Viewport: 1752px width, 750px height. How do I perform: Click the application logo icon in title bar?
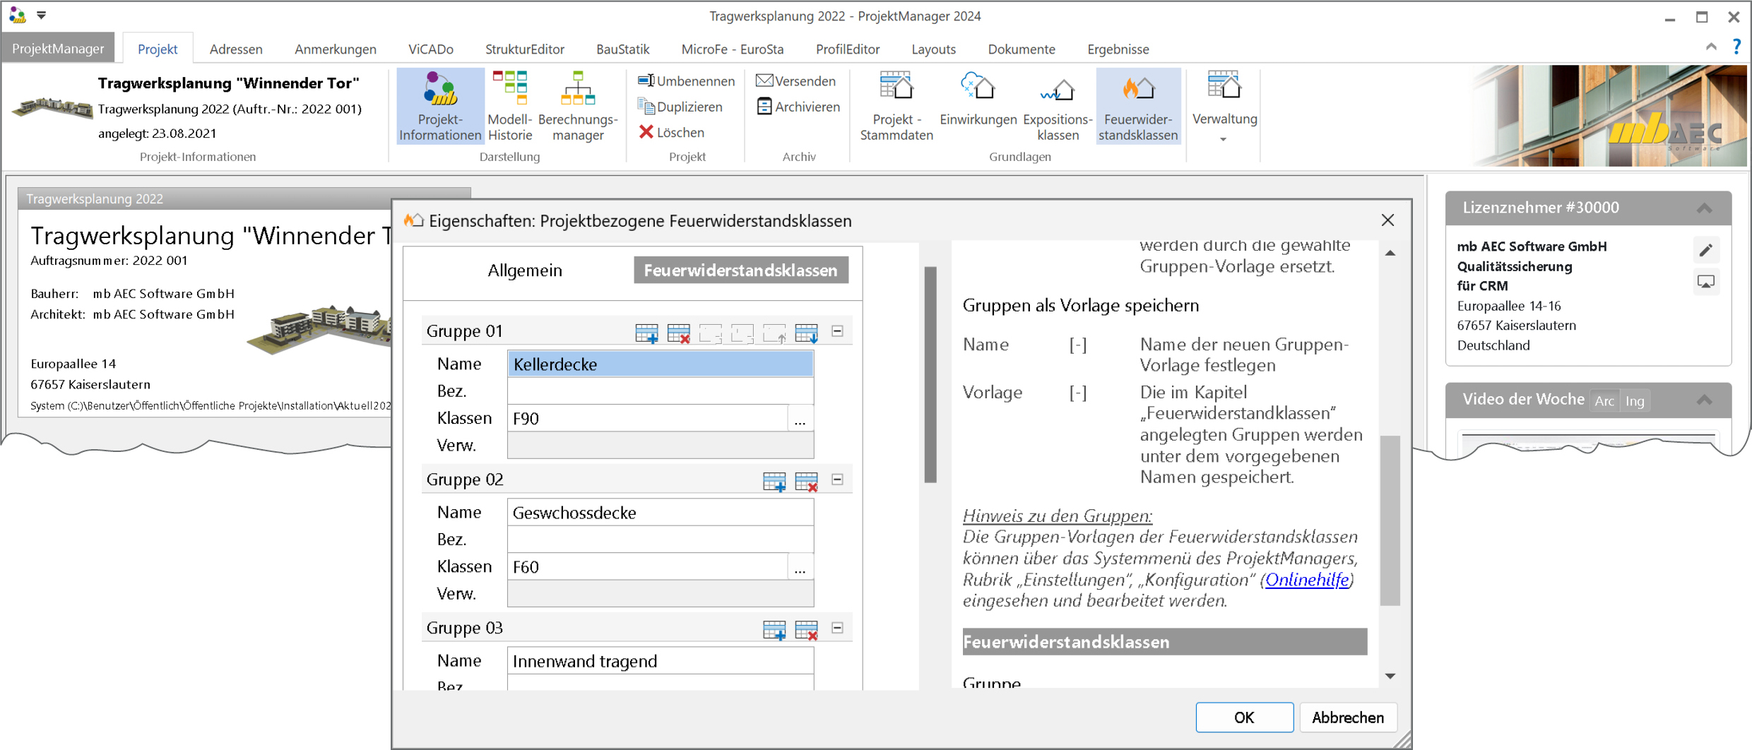[x=17, y=14]
